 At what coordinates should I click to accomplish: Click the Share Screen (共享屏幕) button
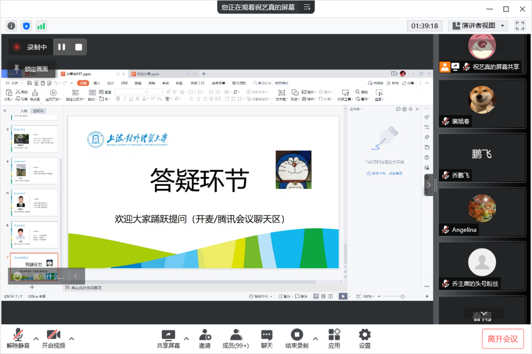coord(168,338)
